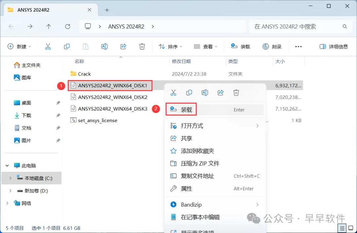Image resolution: width=357 pixels, height=233 pixels.
Task: Choose 属性 in context menu
Action: [x=215, y=189]
